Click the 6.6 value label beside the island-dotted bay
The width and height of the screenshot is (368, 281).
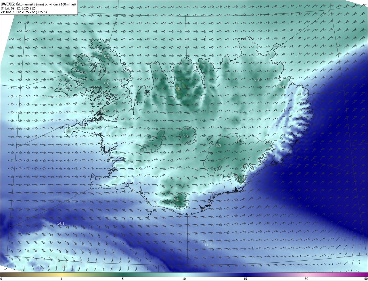(103, 110)
